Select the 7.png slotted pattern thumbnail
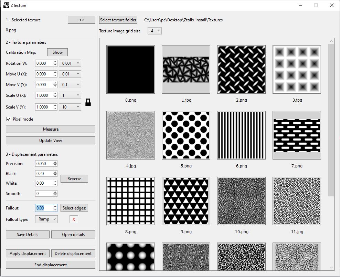Image resolution: width=340 pixels, height=277 pixels. pos(297,135)
